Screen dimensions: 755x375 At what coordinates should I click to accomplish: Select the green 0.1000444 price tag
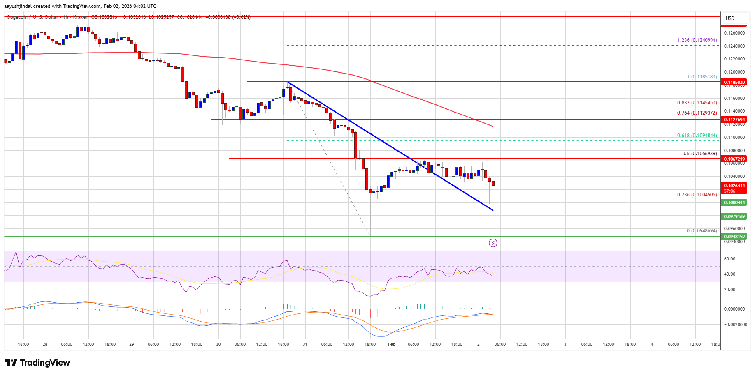pos(734,202)
